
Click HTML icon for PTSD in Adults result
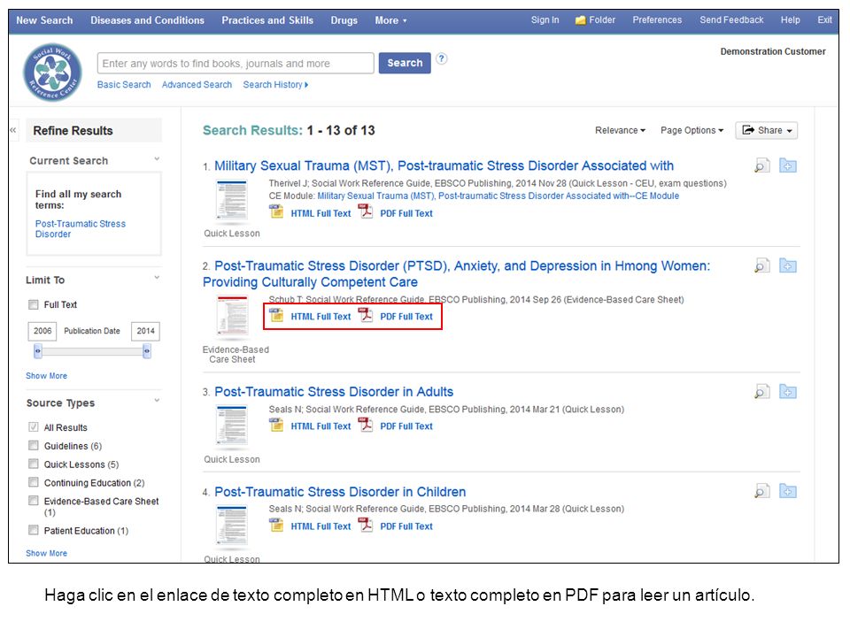(276, 425)
